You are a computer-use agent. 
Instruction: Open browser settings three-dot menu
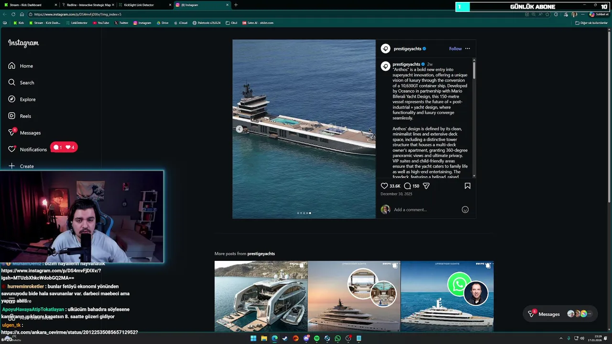[583, 14]
